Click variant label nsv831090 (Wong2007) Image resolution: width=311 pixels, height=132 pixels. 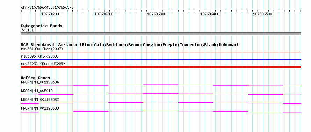pyautogui.click(x=42, y=49)
